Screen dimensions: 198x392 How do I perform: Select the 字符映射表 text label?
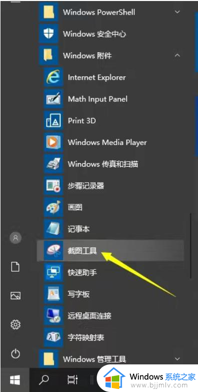pyautogui.click(x=86, y=338)
